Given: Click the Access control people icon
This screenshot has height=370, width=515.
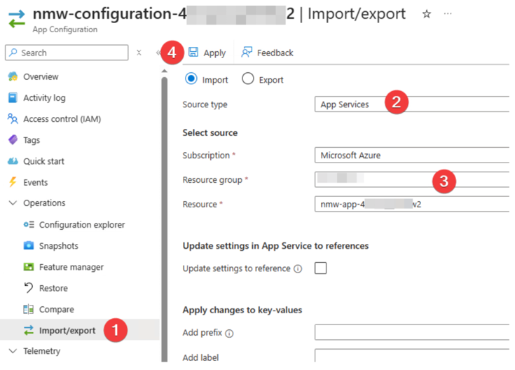Looking at the screenshot, I should pos(13,118).
